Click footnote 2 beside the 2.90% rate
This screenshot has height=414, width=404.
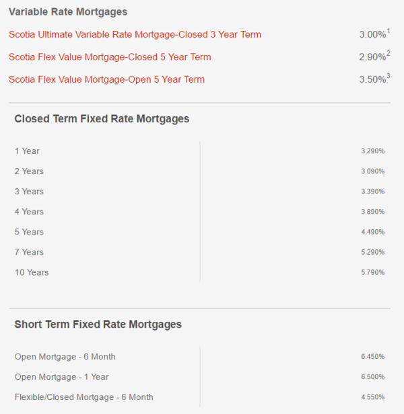coord(388,54)
